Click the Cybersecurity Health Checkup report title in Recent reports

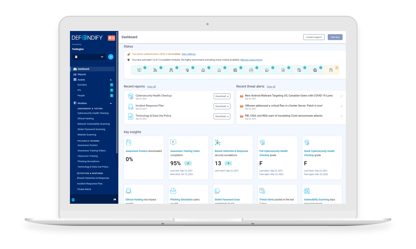point(153,96)
